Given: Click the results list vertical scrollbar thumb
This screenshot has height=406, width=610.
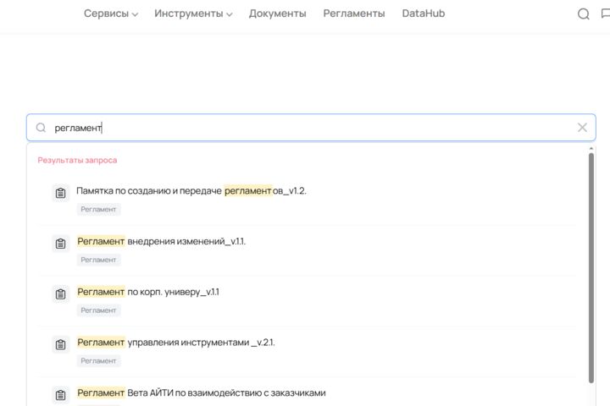Looking at the screenshot, I should point(591,268).
